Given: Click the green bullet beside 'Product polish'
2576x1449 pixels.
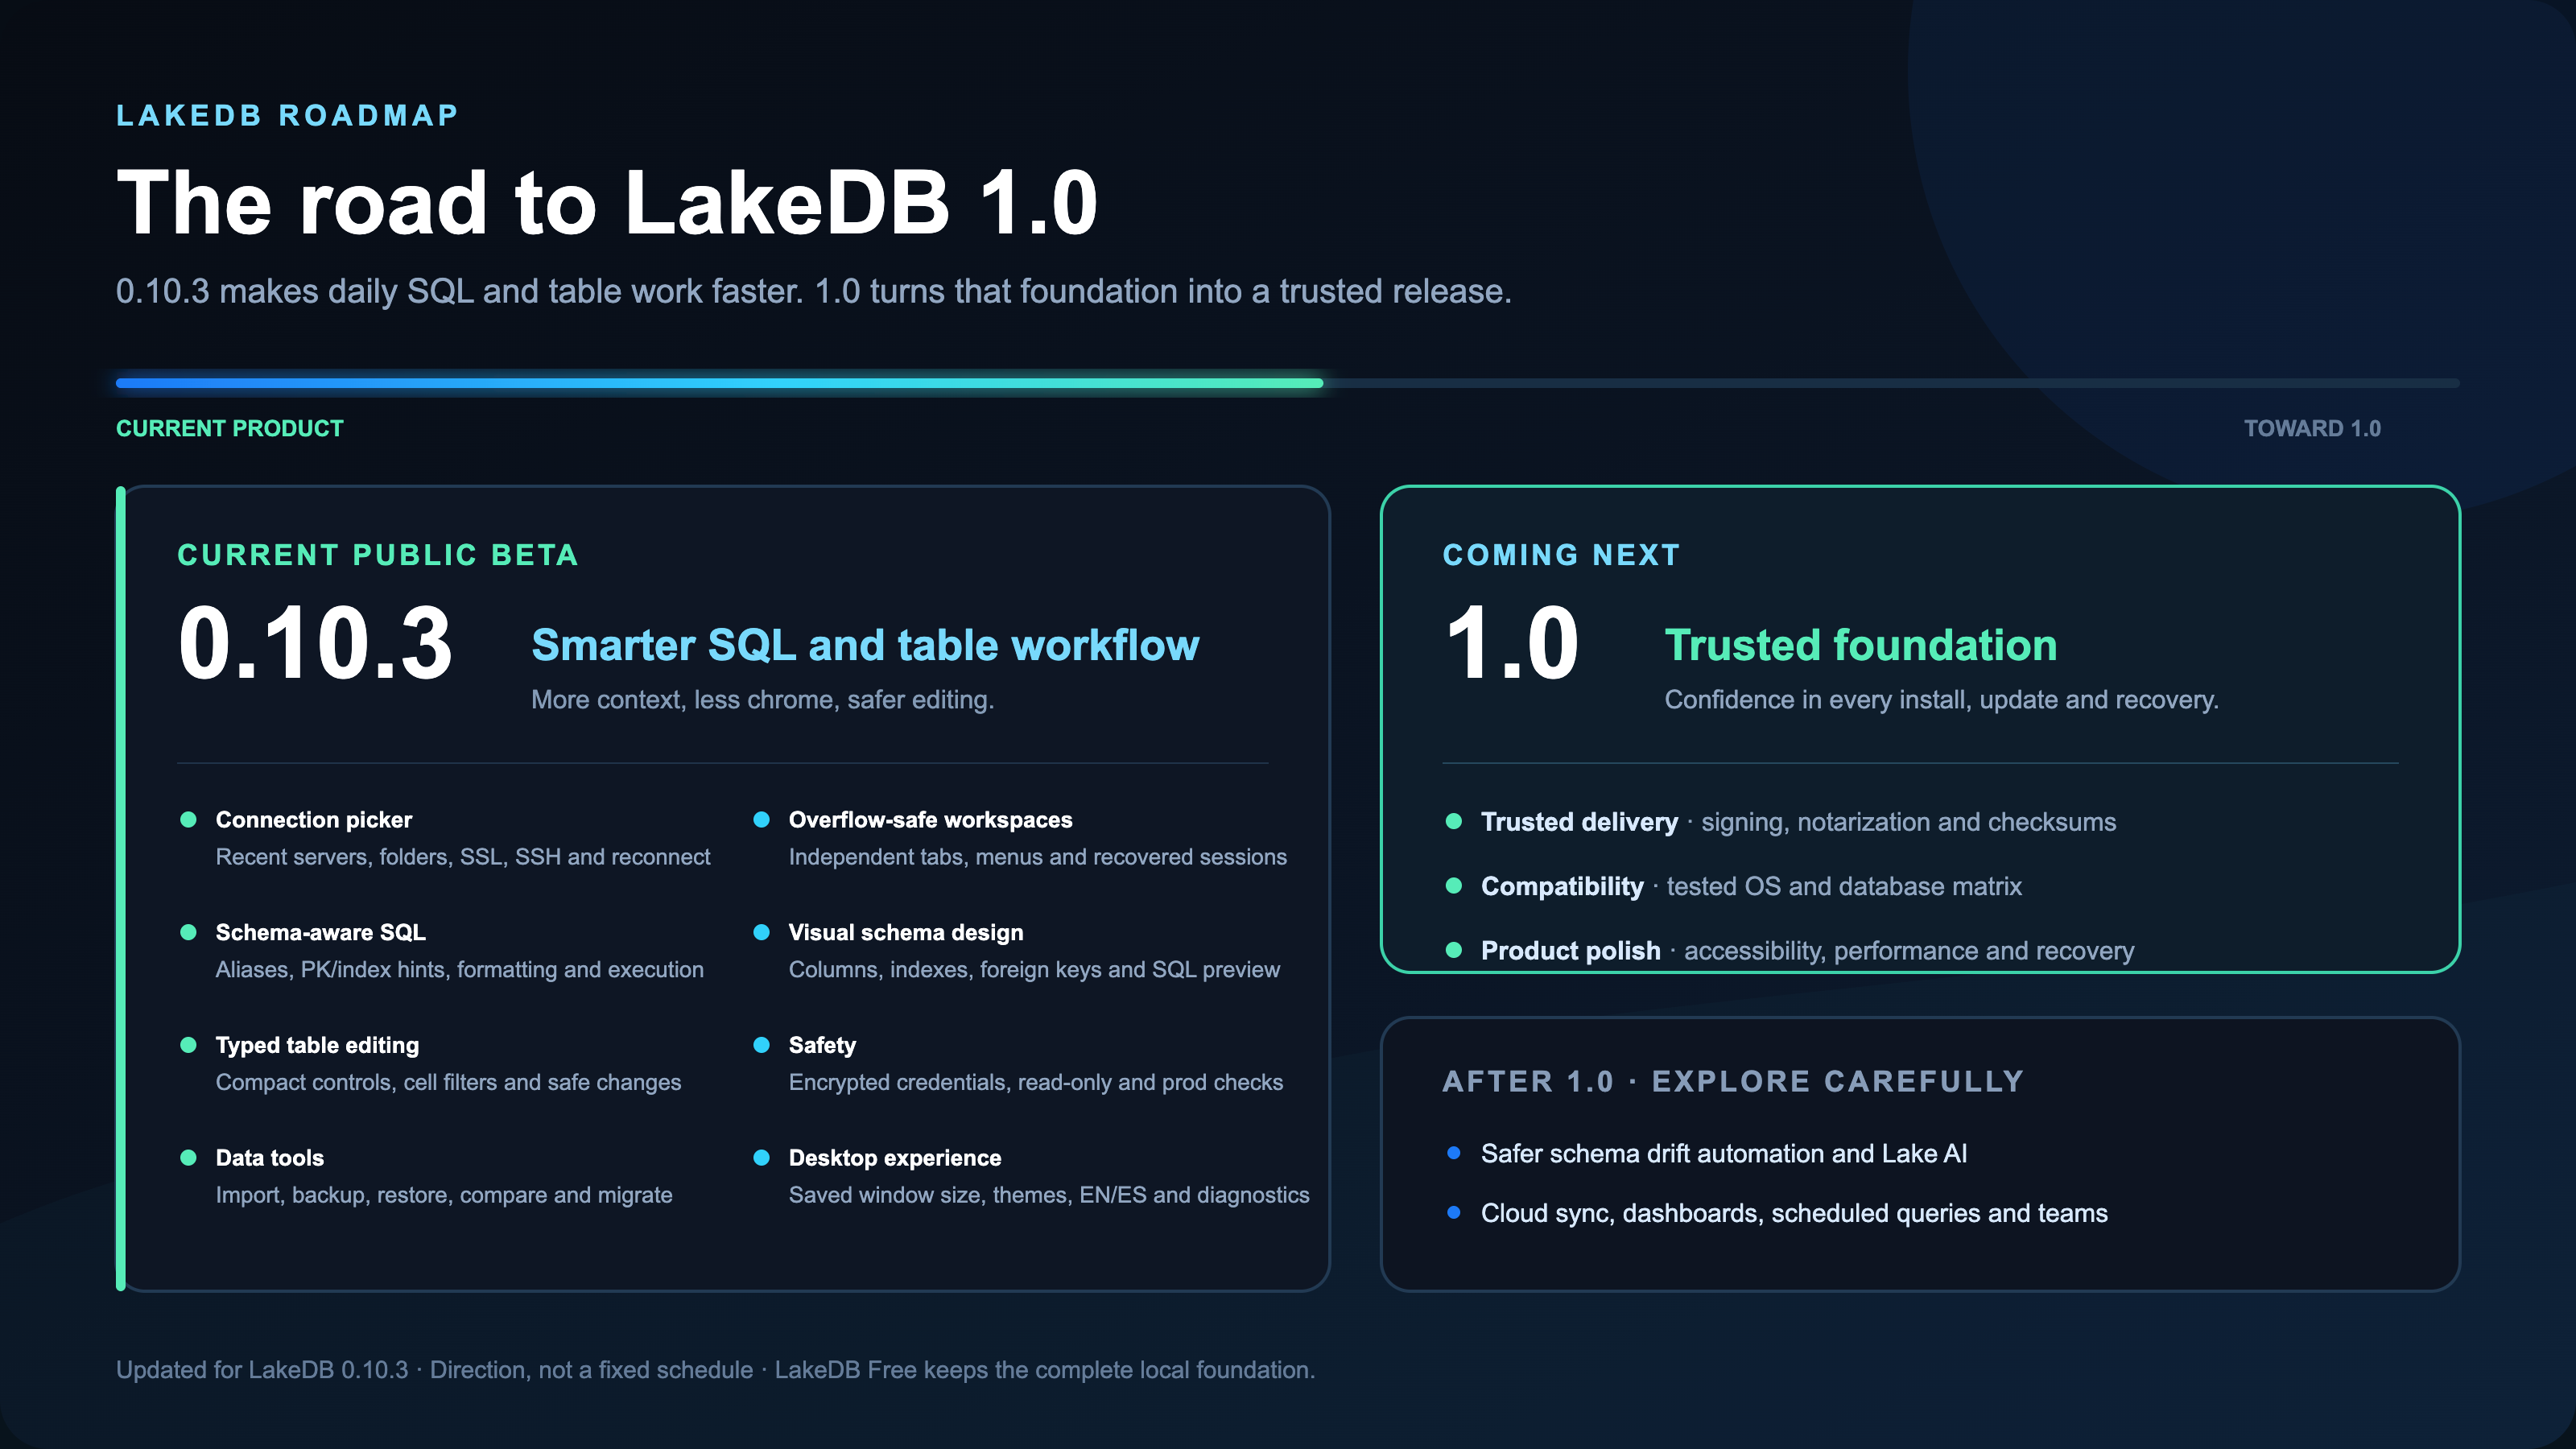Looking at the screenshot, I should coord(1454,950).
